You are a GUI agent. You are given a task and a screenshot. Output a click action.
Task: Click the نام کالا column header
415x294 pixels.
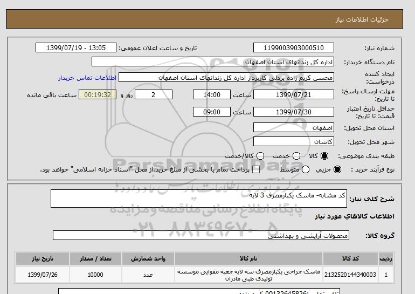pyautogui.click(x=248, y=259)
